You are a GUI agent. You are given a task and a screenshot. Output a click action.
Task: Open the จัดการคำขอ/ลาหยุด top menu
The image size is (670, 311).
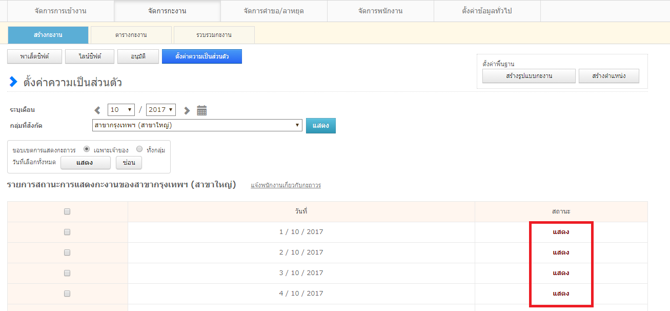click(x=274, y=11)
